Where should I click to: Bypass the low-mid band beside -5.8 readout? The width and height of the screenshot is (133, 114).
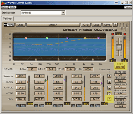pos(42,105)
